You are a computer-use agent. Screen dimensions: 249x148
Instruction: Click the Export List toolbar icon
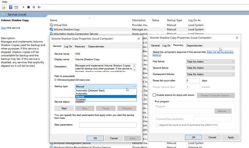[x=4, y=7]
